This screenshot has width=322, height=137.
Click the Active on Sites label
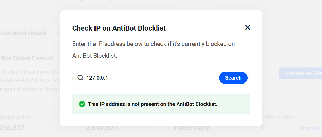coord(278,118)
